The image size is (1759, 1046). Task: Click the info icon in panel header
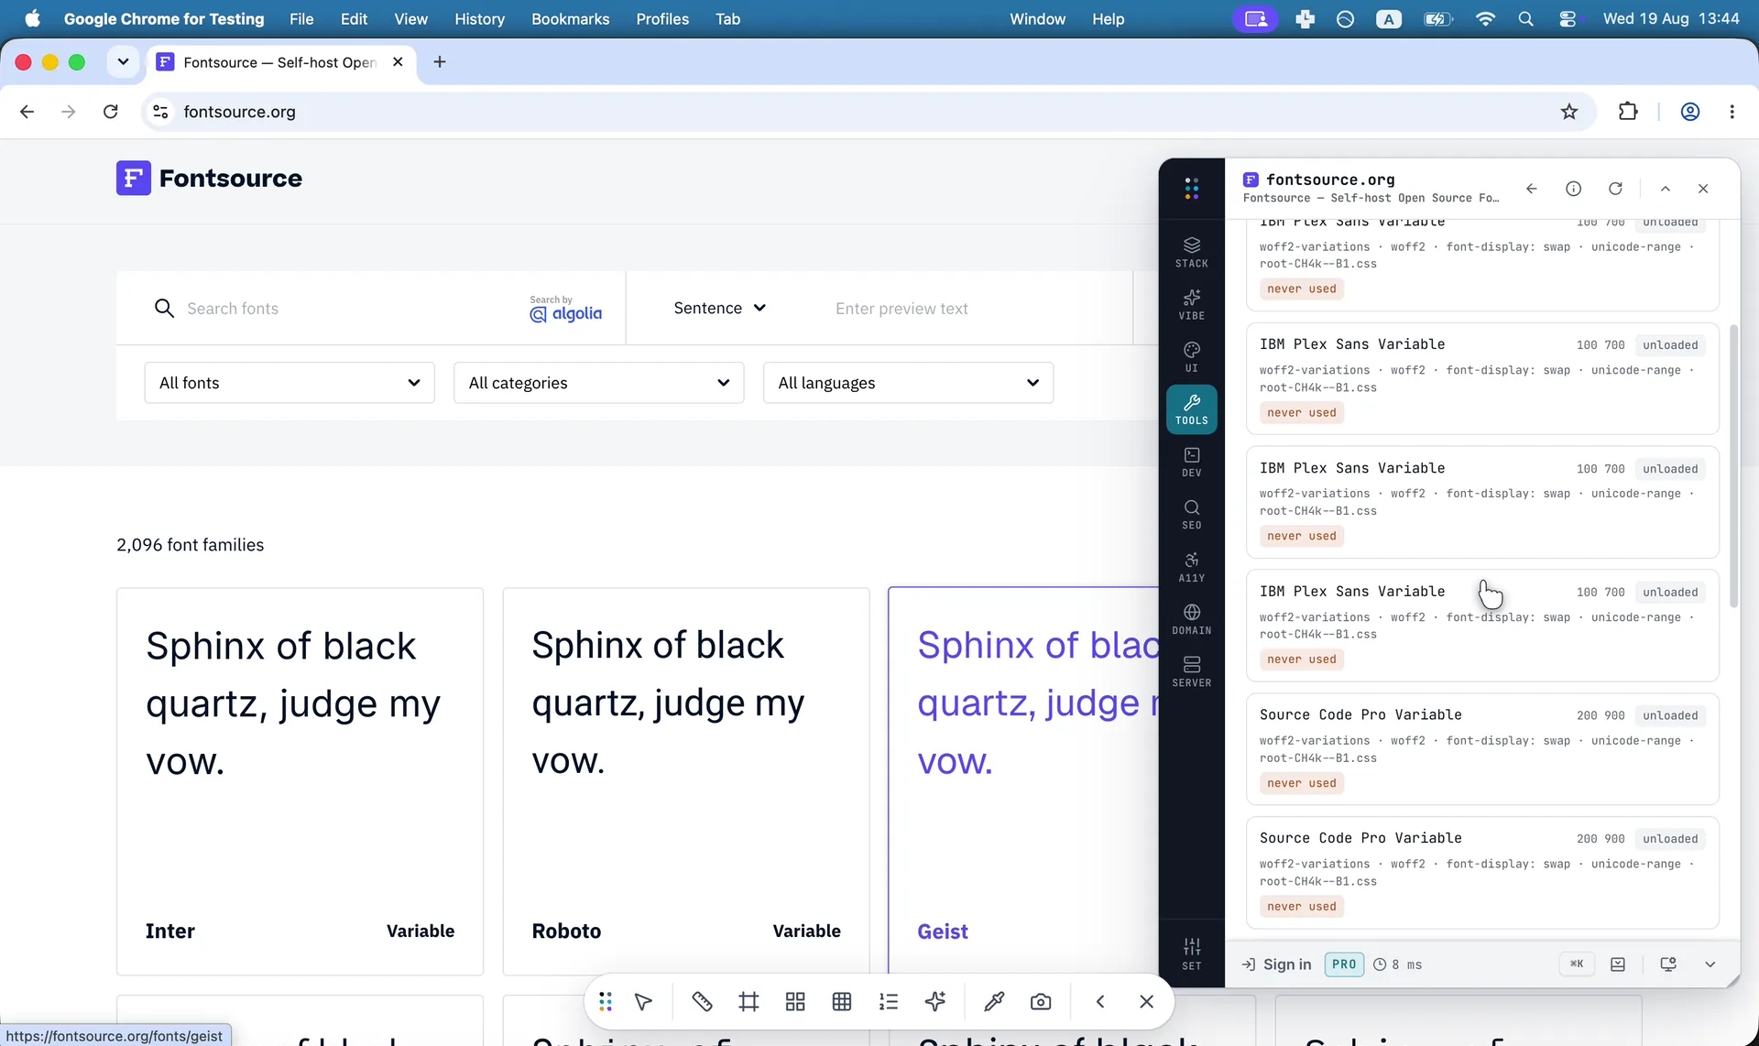click(1573, 189)
